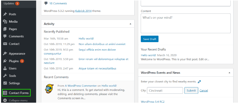
Task: Click the Plugins plug icon
Action: point(5,61)
